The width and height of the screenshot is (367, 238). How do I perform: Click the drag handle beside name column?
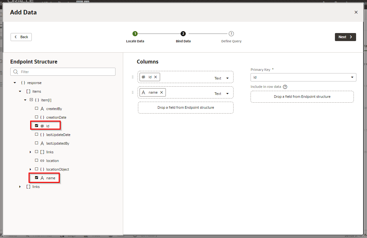click(132, 92)
